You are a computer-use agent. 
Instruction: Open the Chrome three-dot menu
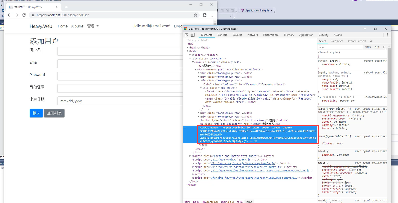pos(212,15)
